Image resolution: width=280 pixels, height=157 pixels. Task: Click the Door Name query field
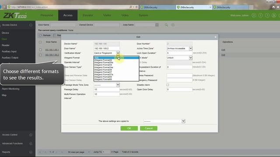point(63,25)
